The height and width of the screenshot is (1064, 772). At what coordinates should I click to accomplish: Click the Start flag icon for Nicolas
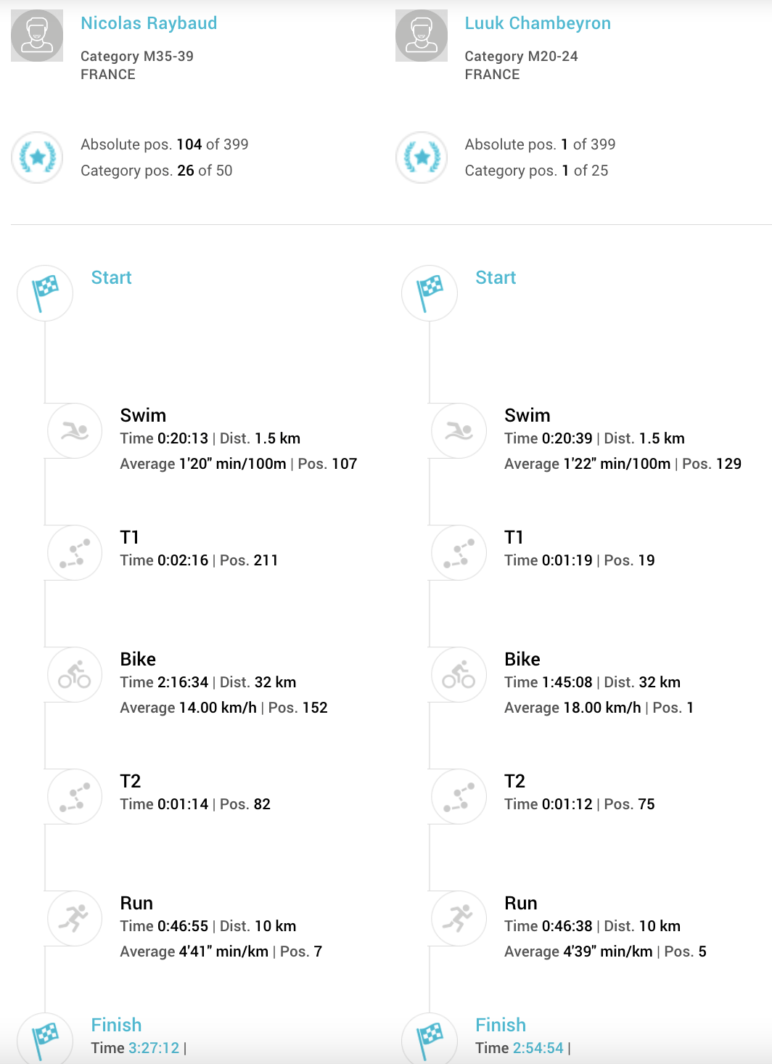click(45, 292)
